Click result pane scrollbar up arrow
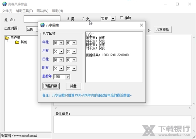 pyautogui.click(x=194, y=37)
